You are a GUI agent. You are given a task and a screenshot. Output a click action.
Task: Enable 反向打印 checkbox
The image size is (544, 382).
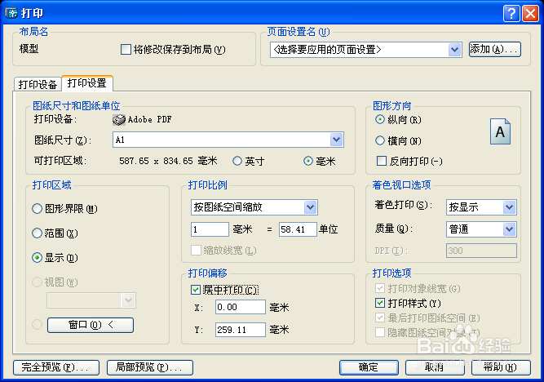[x=381, y=161]
